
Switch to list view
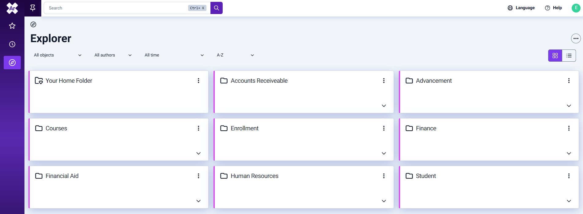569,56
